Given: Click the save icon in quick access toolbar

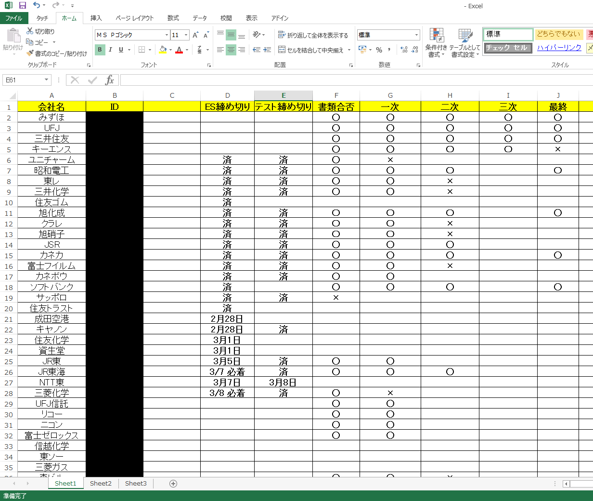Looking at the screenshot, I should (x=23, y=5).
